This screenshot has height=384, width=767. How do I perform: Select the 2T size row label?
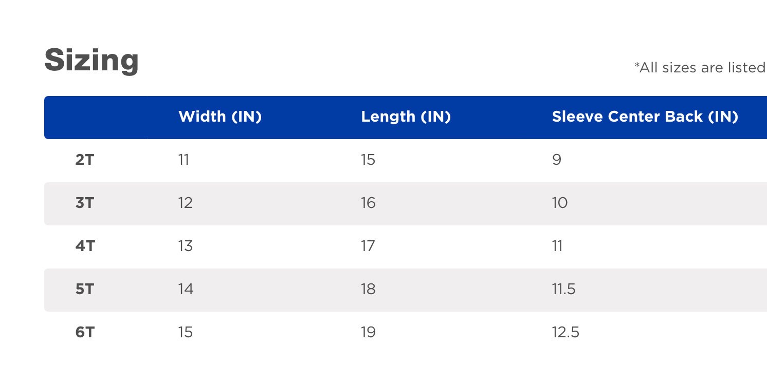point(85,160)
